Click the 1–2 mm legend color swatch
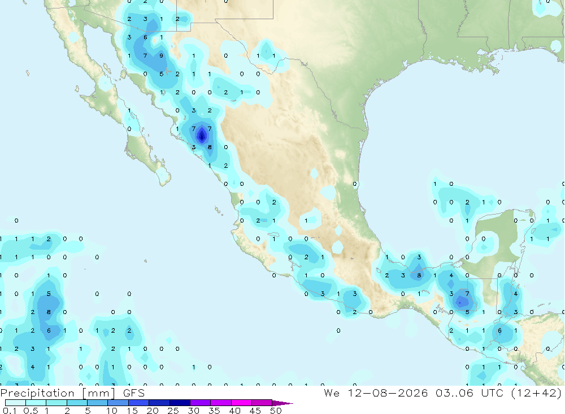Image resolution: width=565 pixels, height=414 pixels. tap(56, 403)
